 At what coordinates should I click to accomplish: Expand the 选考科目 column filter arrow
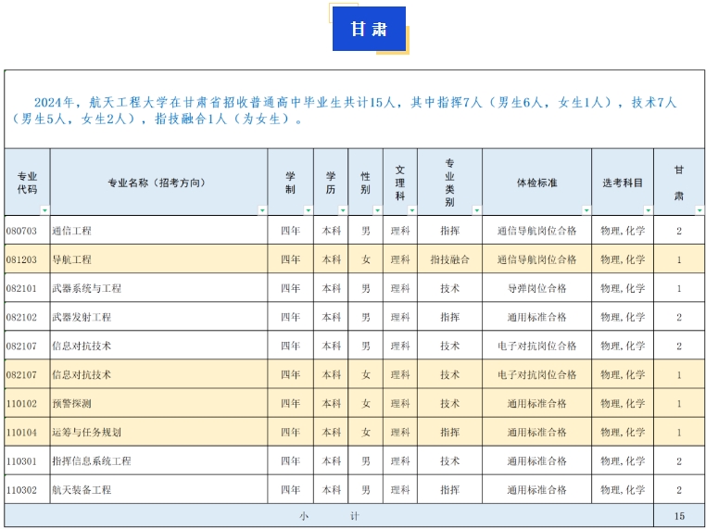coord(648,210)
